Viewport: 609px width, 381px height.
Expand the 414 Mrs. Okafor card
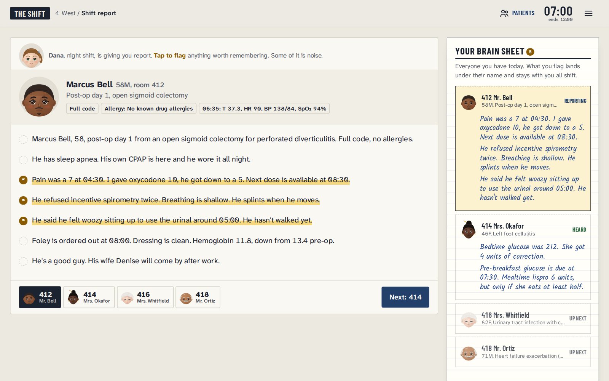click(523, 257)
